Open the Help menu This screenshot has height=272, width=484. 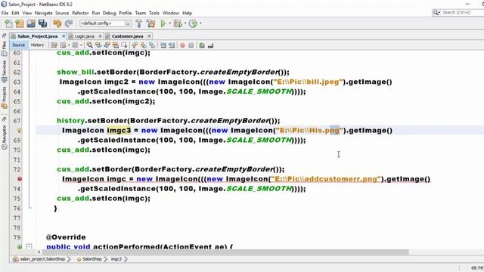[x=187, y=13]
